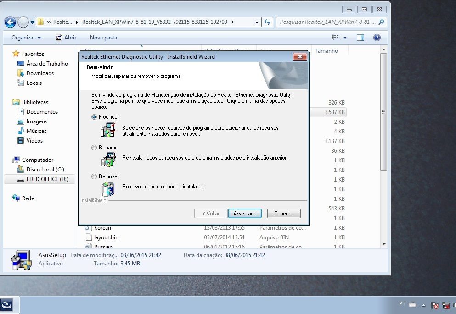The image size is (456, 314).
Task: Open Downloads folder in sidebar
Action: [x=40, y=73]
